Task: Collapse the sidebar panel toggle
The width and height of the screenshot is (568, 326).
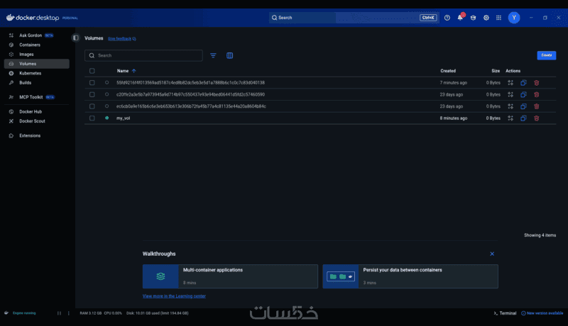Action: tap(75, 38)
